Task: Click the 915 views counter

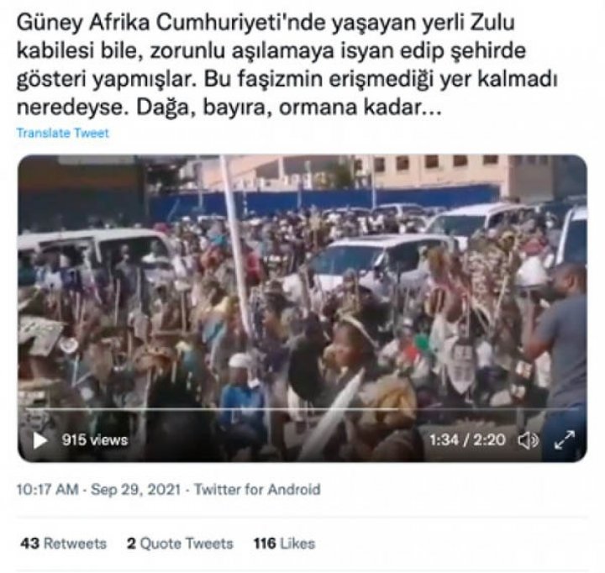Action: pyautogui.click(x=94, y=440)
